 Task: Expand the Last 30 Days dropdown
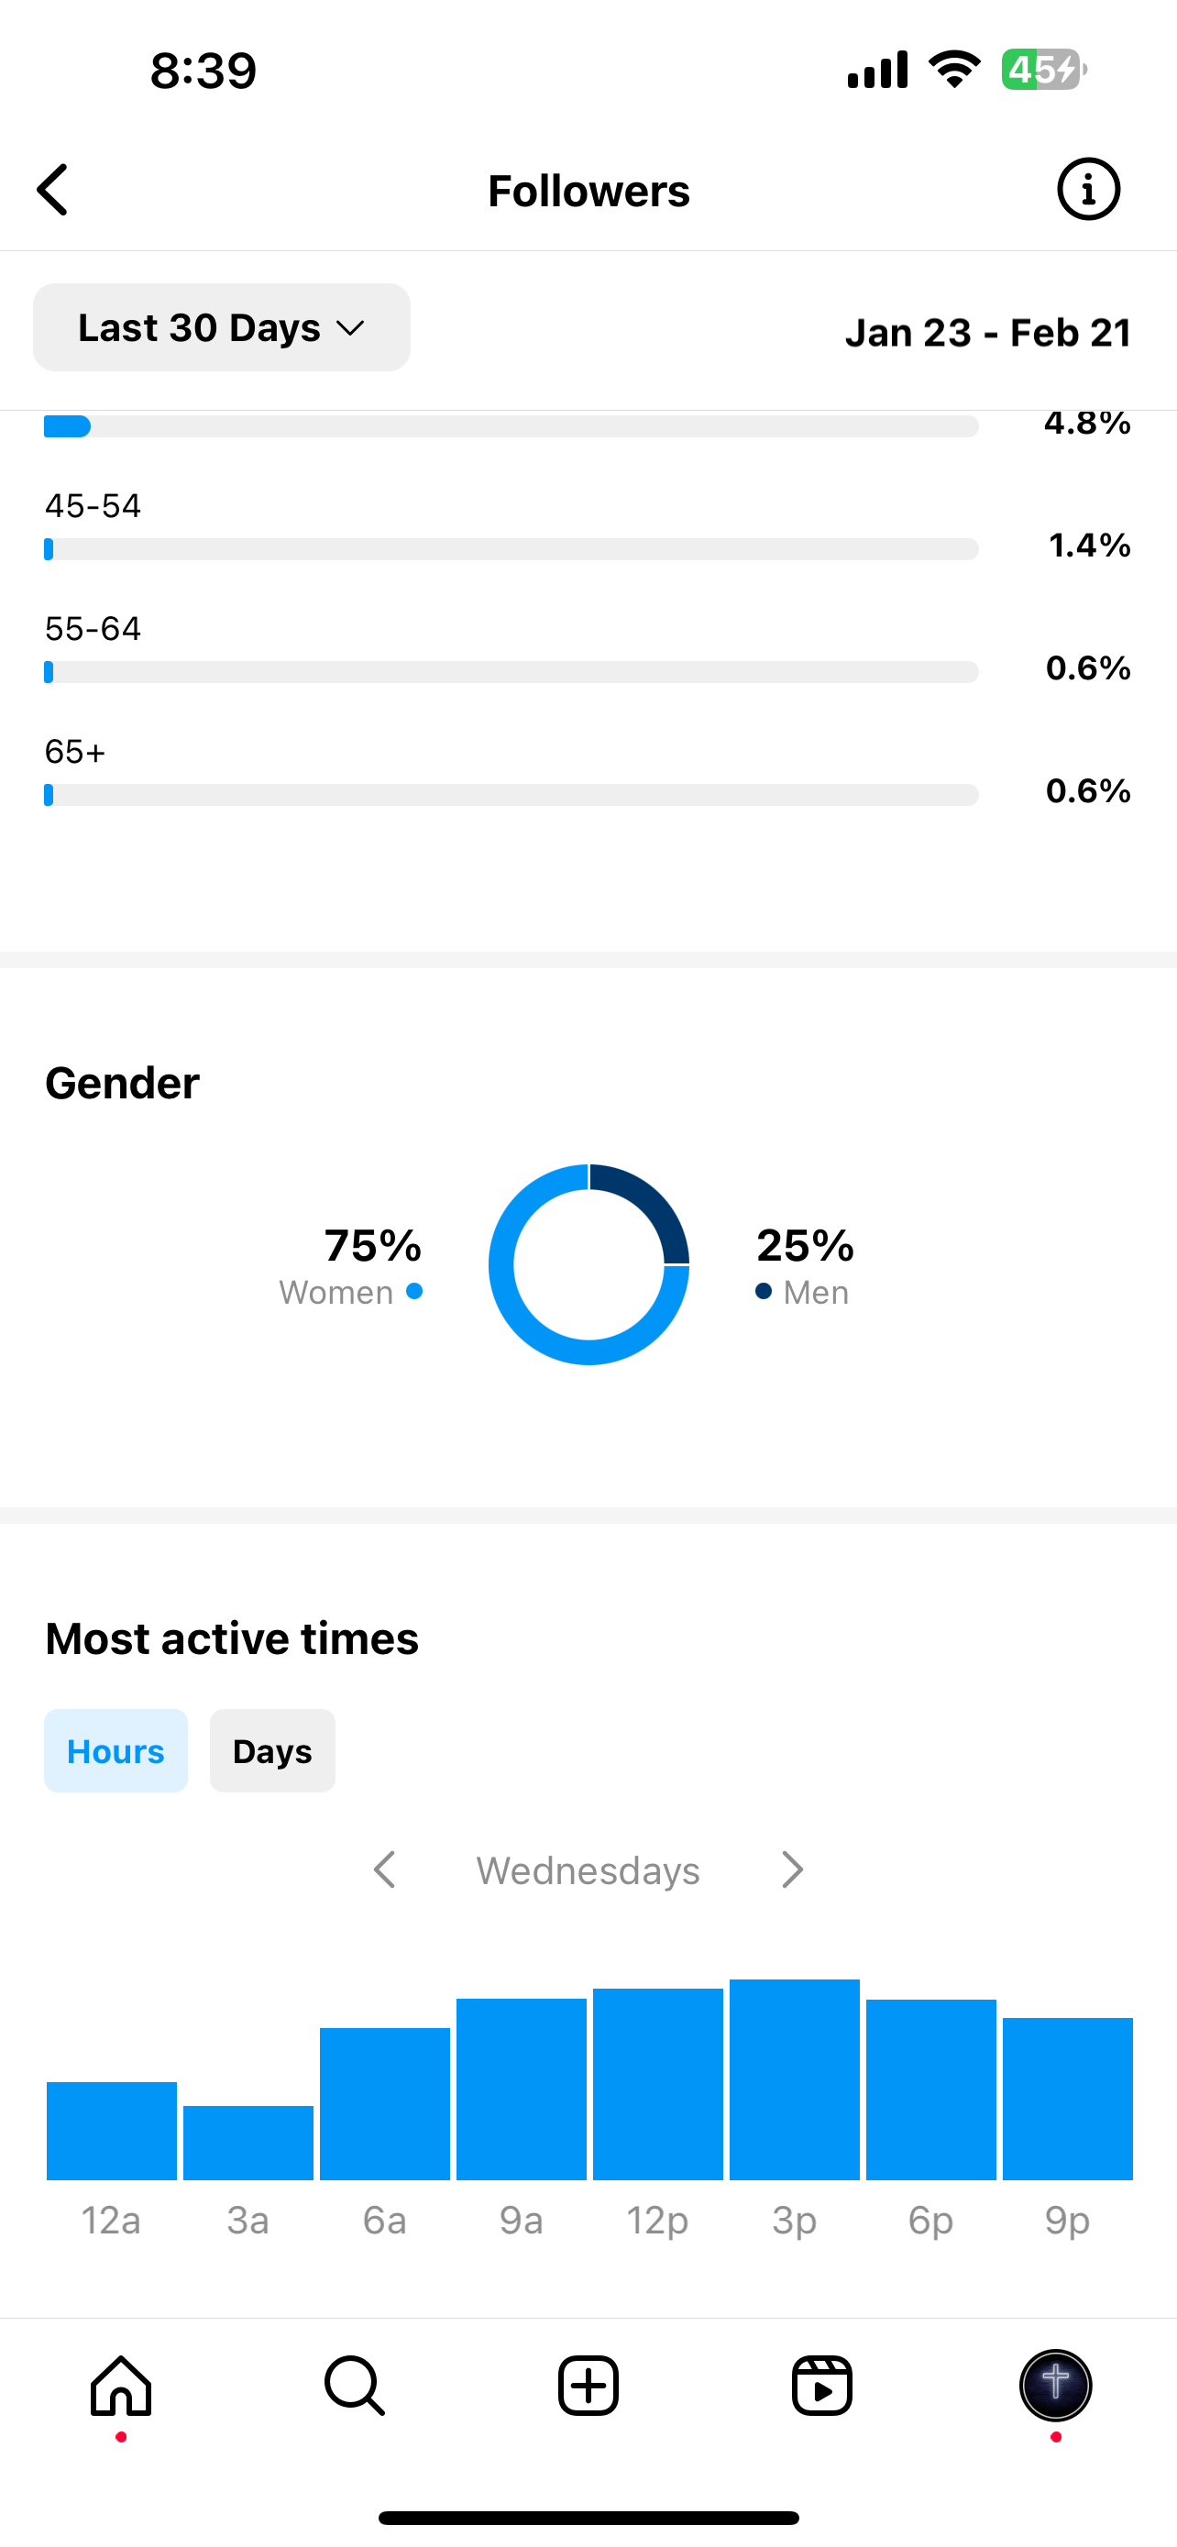tap(221, 328)
